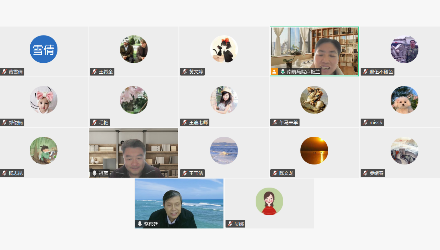Toggle the mute icon beside 退伍不褪色
440x250 pixels.
pyautogui.click(x=365, y=71)
